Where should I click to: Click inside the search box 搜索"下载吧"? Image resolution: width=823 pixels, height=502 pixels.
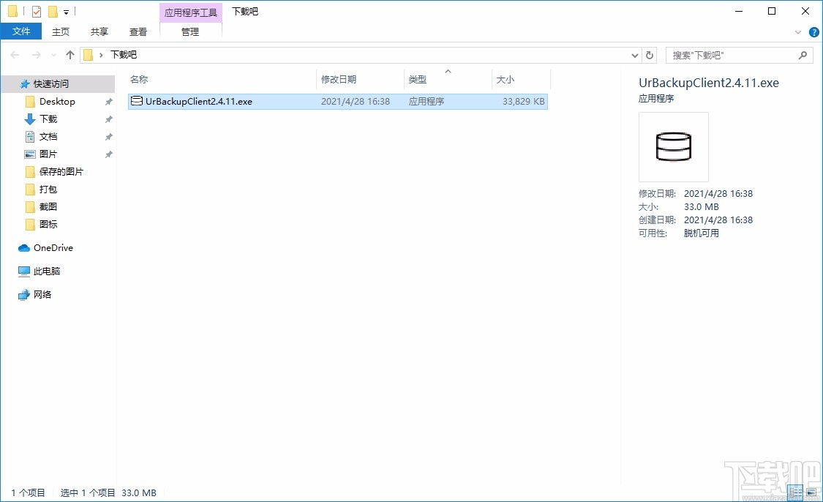point(732,54)
